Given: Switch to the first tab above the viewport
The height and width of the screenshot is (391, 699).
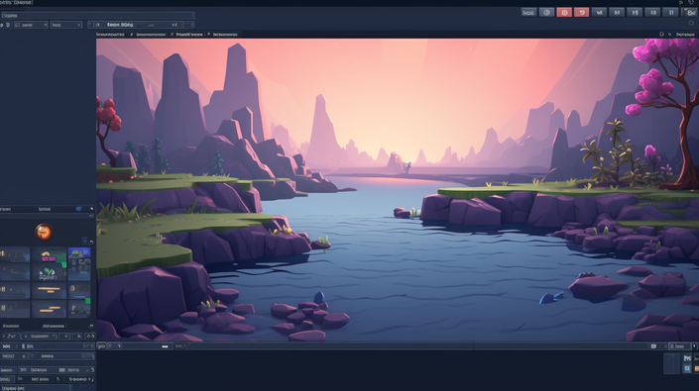Looking at the screenshot, I should point(110,35).
